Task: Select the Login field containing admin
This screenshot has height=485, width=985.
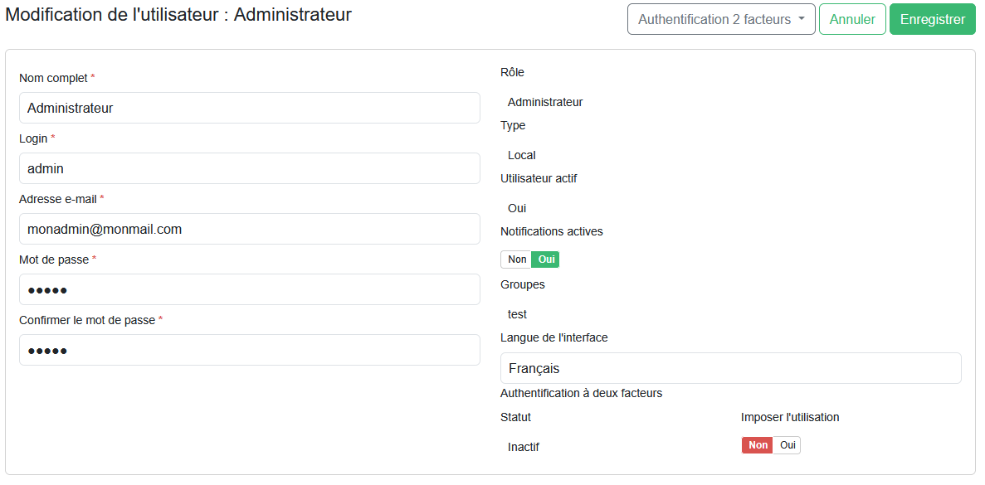Action: click(249, 168)
